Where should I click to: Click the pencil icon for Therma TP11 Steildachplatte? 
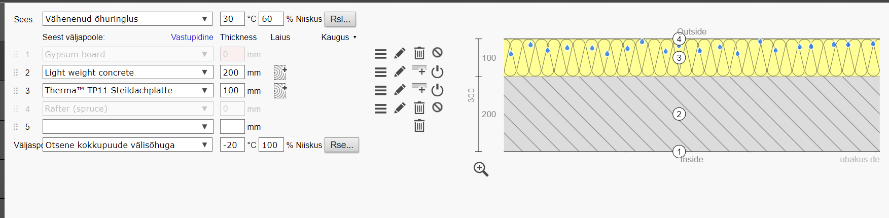(x=400, y=90)
